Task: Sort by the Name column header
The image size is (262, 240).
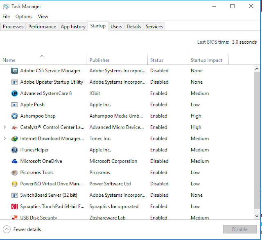Action: pyautogui.click(x=43, y=59)
